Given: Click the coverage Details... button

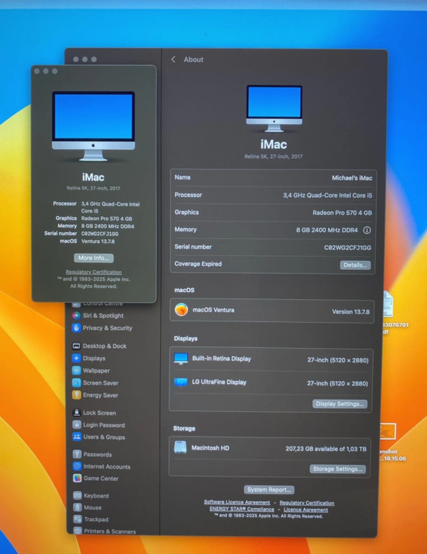Looking at the screenshot, I should (355, 265).
